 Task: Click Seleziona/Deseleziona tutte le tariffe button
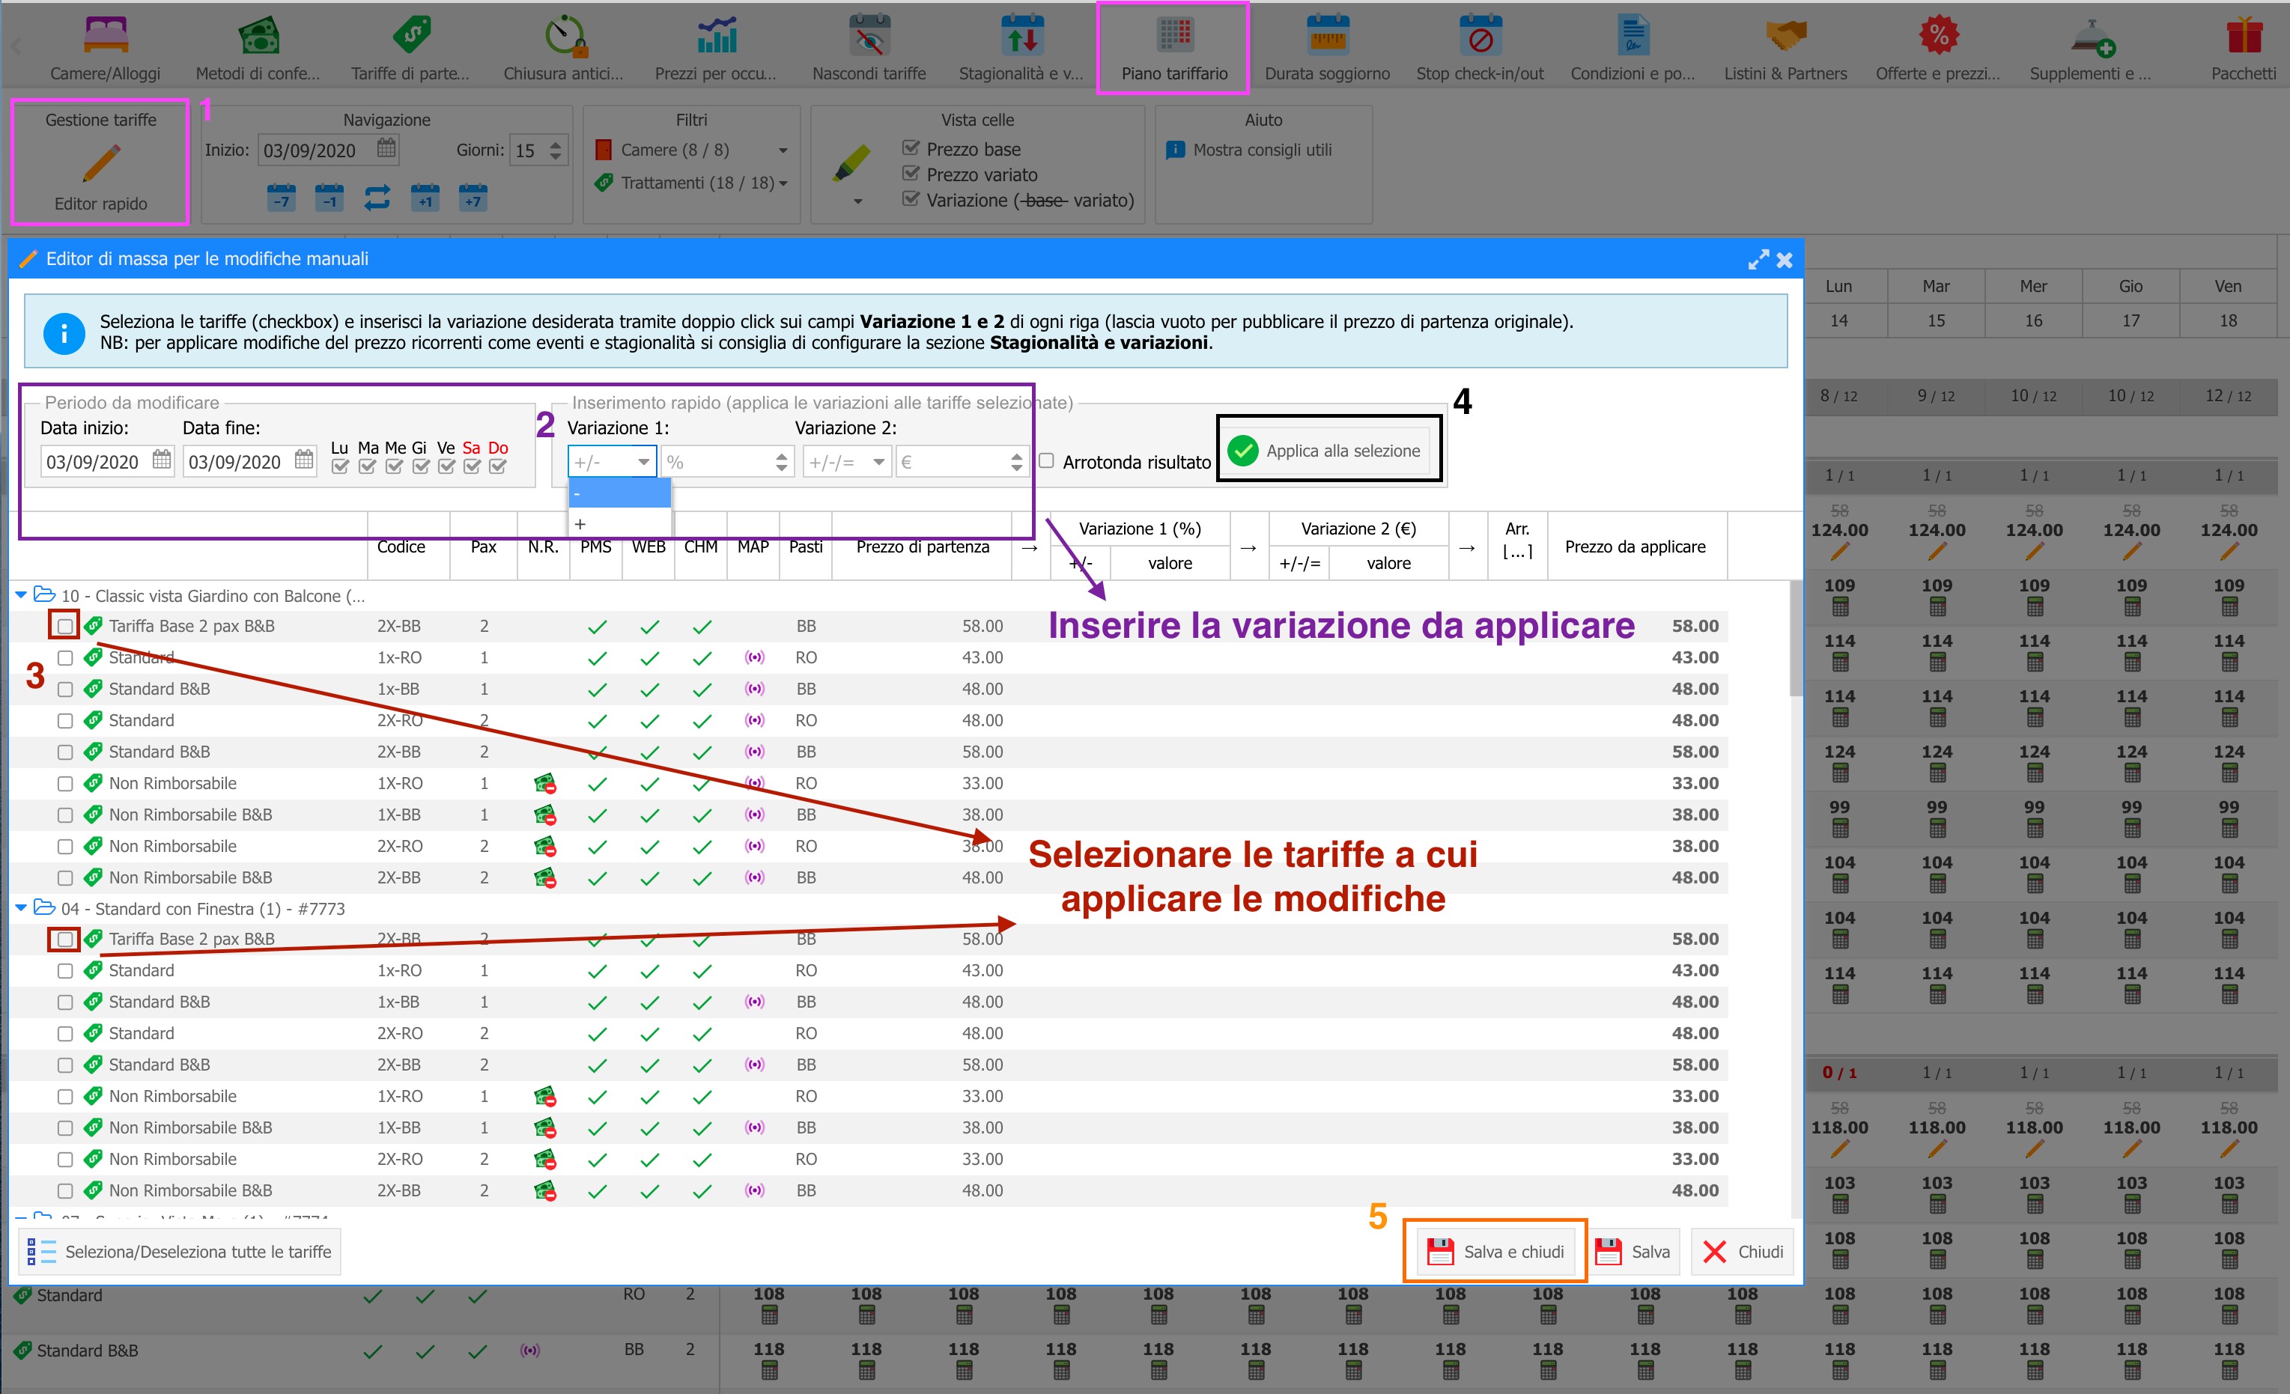point(180,1252)
